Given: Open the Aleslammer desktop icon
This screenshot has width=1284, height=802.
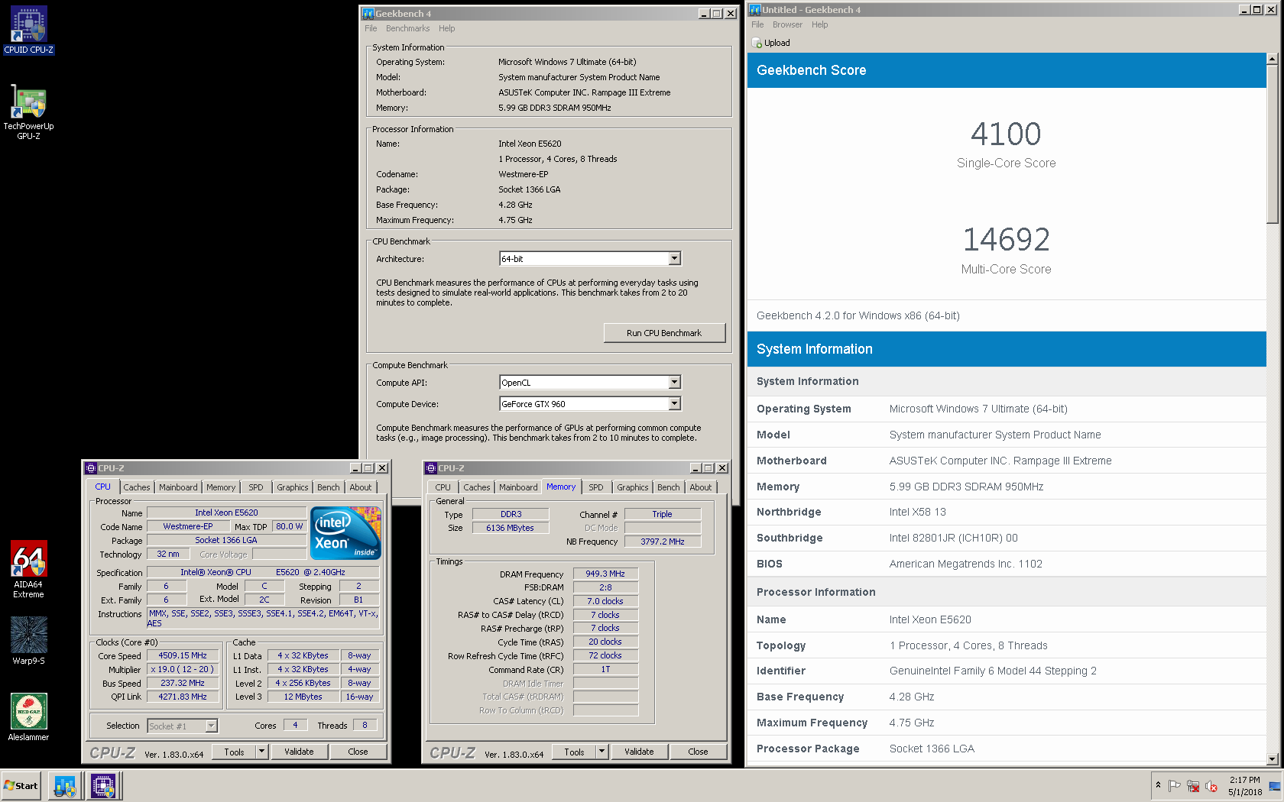Looking at the screenshot, I should (x=28, y=717).
